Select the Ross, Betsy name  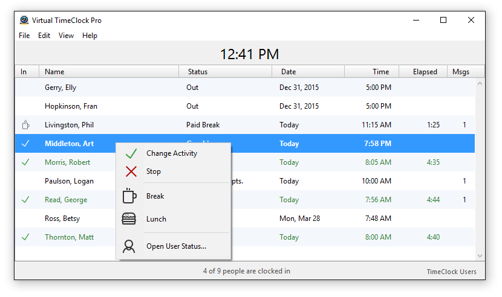click(62, 219)
